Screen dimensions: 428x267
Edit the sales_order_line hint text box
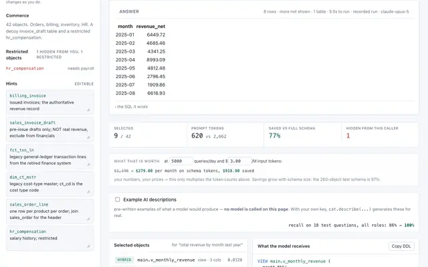[x=50, y=211]
